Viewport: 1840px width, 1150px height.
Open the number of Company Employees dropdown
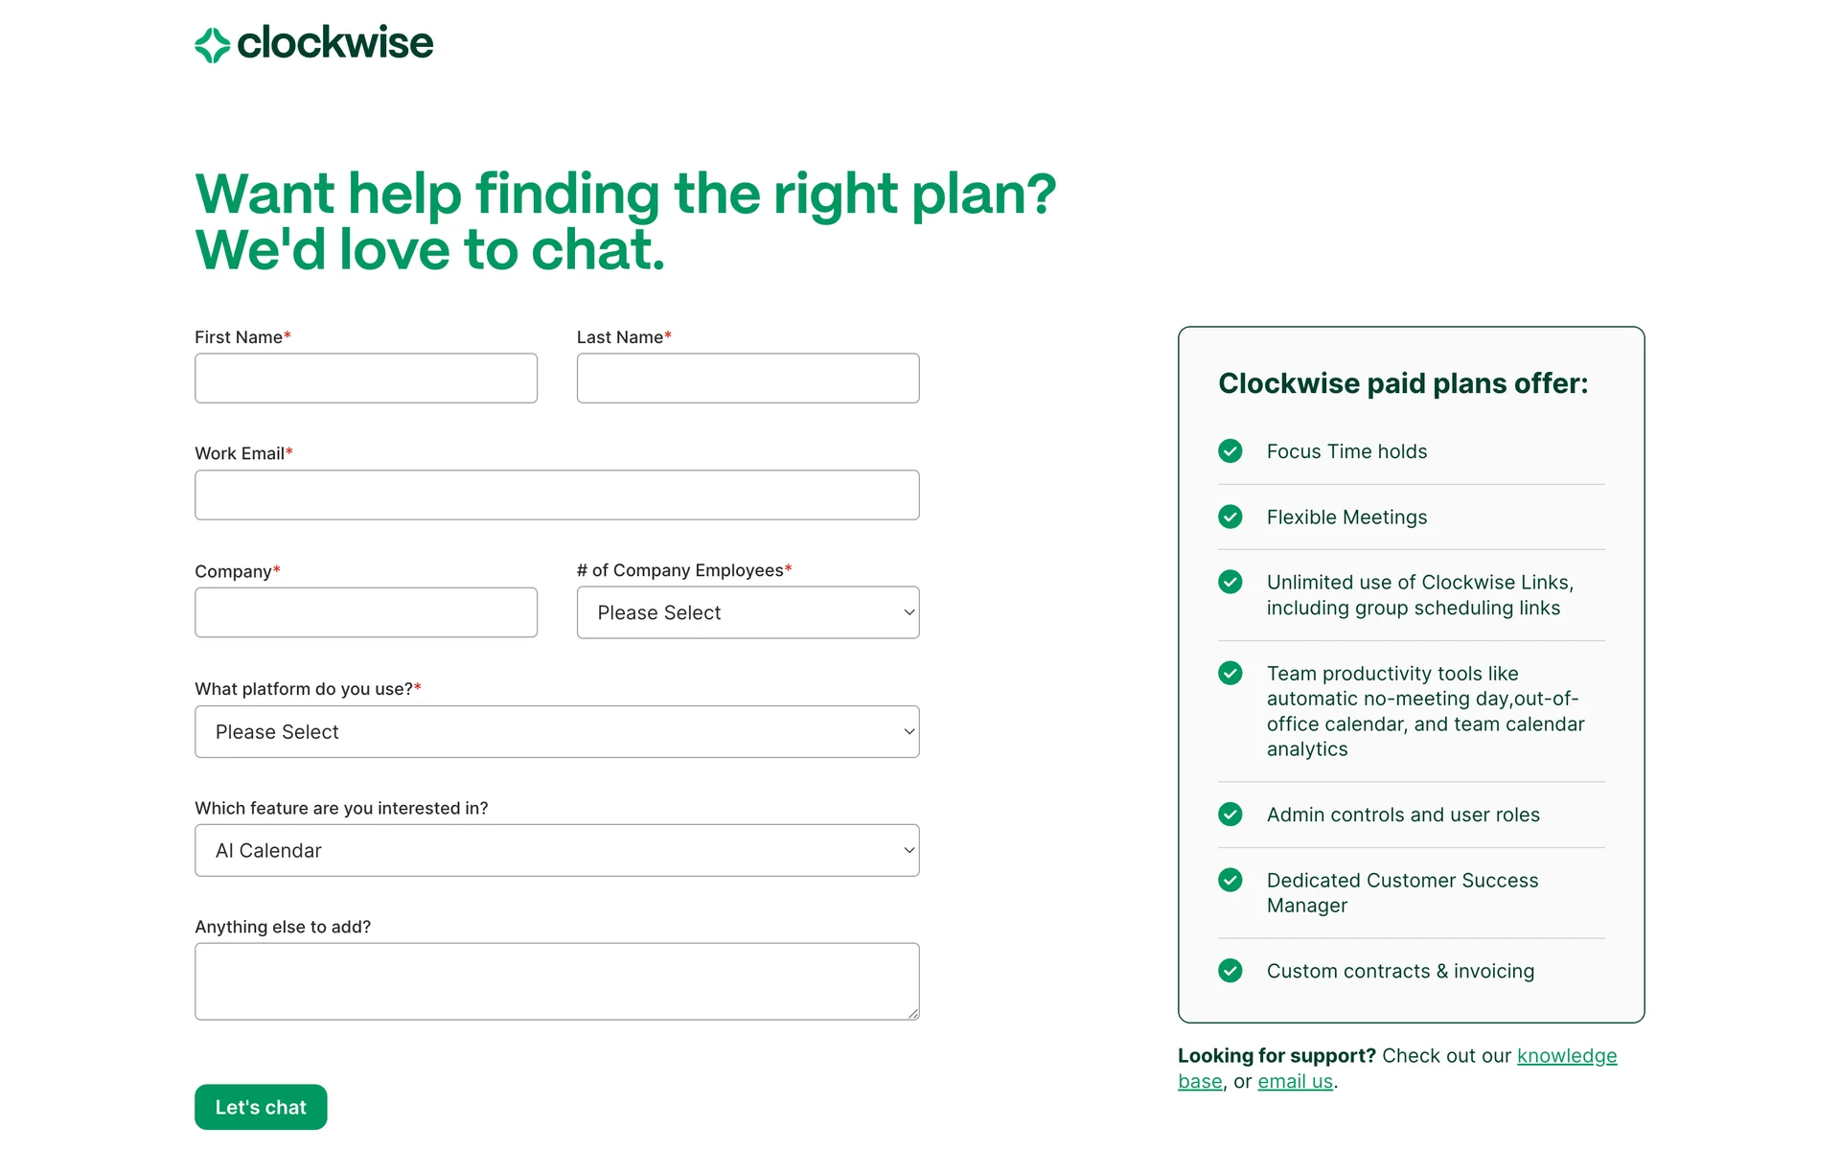(747, 613)
